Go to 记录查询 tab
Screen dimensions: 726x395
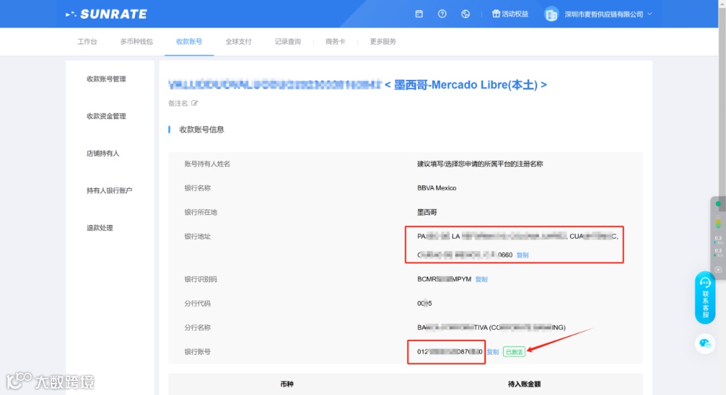click(288, 42)
